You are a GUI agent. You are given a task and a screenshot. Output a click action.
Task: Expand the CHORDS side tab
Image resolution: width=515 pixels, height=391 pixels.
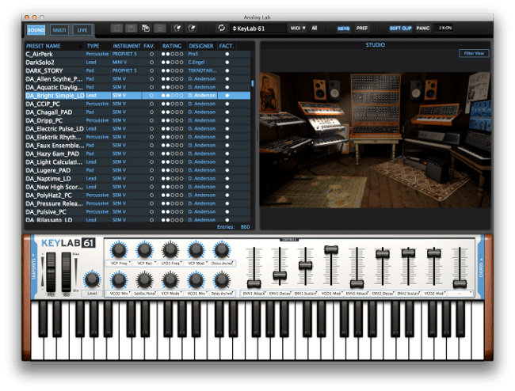coord(481,266)
